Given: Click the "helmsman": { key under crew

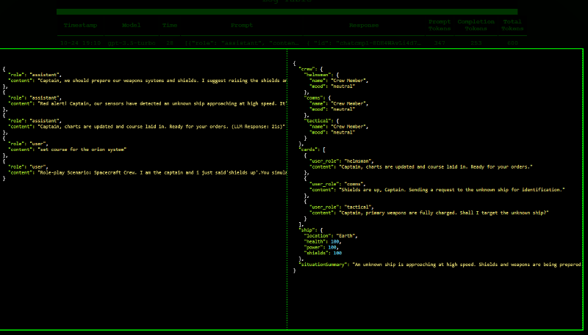Looking at the screenshot, I should [321, 75].
